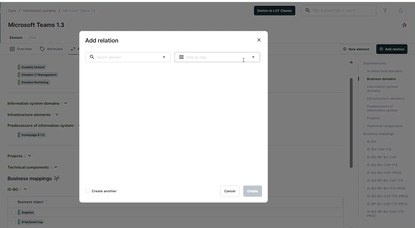Expand the Projects section
Image resolution: width=415 pixels, height=228 pixels.
click(x=29, y=156)
